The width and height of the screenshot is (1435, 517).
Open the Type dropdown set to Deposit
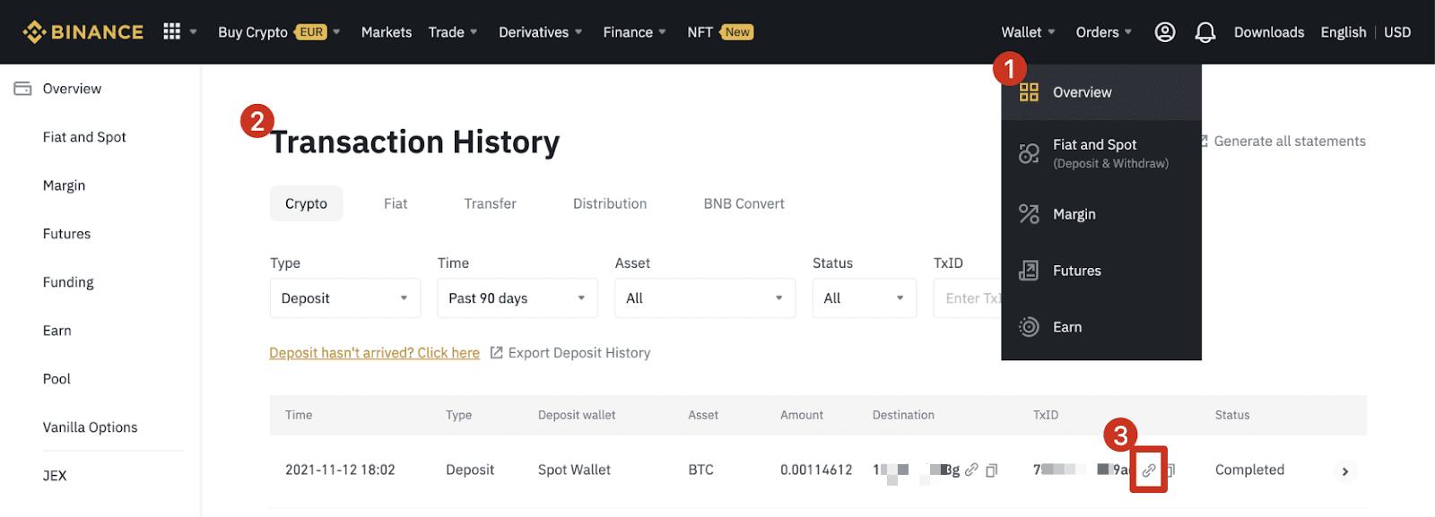tap(345, 298)
